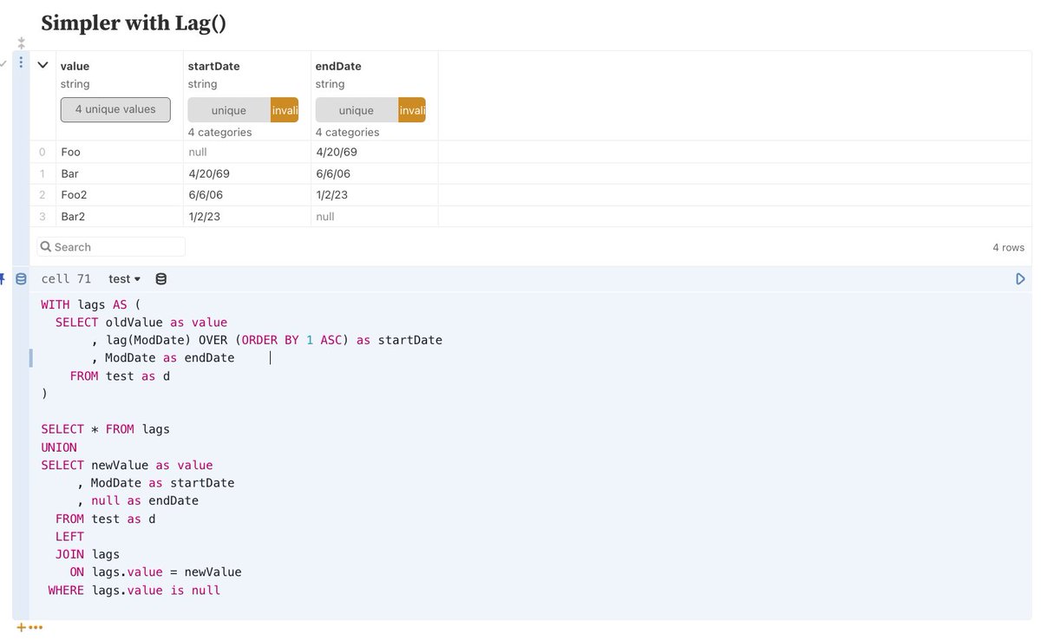The width and height of the screenshot is (1041, 640).
Task: Click the 'Simpler with Lag()' heading
Action: 134,23
